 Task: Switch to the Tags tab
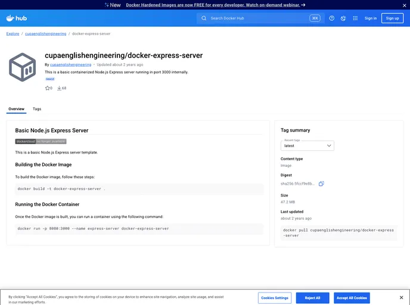37,109
